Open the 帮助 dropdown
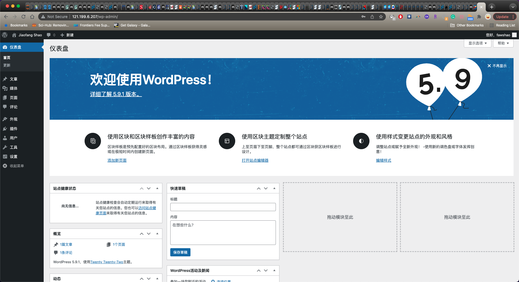This screenshot has width=519, height=282. click(503, 43)
